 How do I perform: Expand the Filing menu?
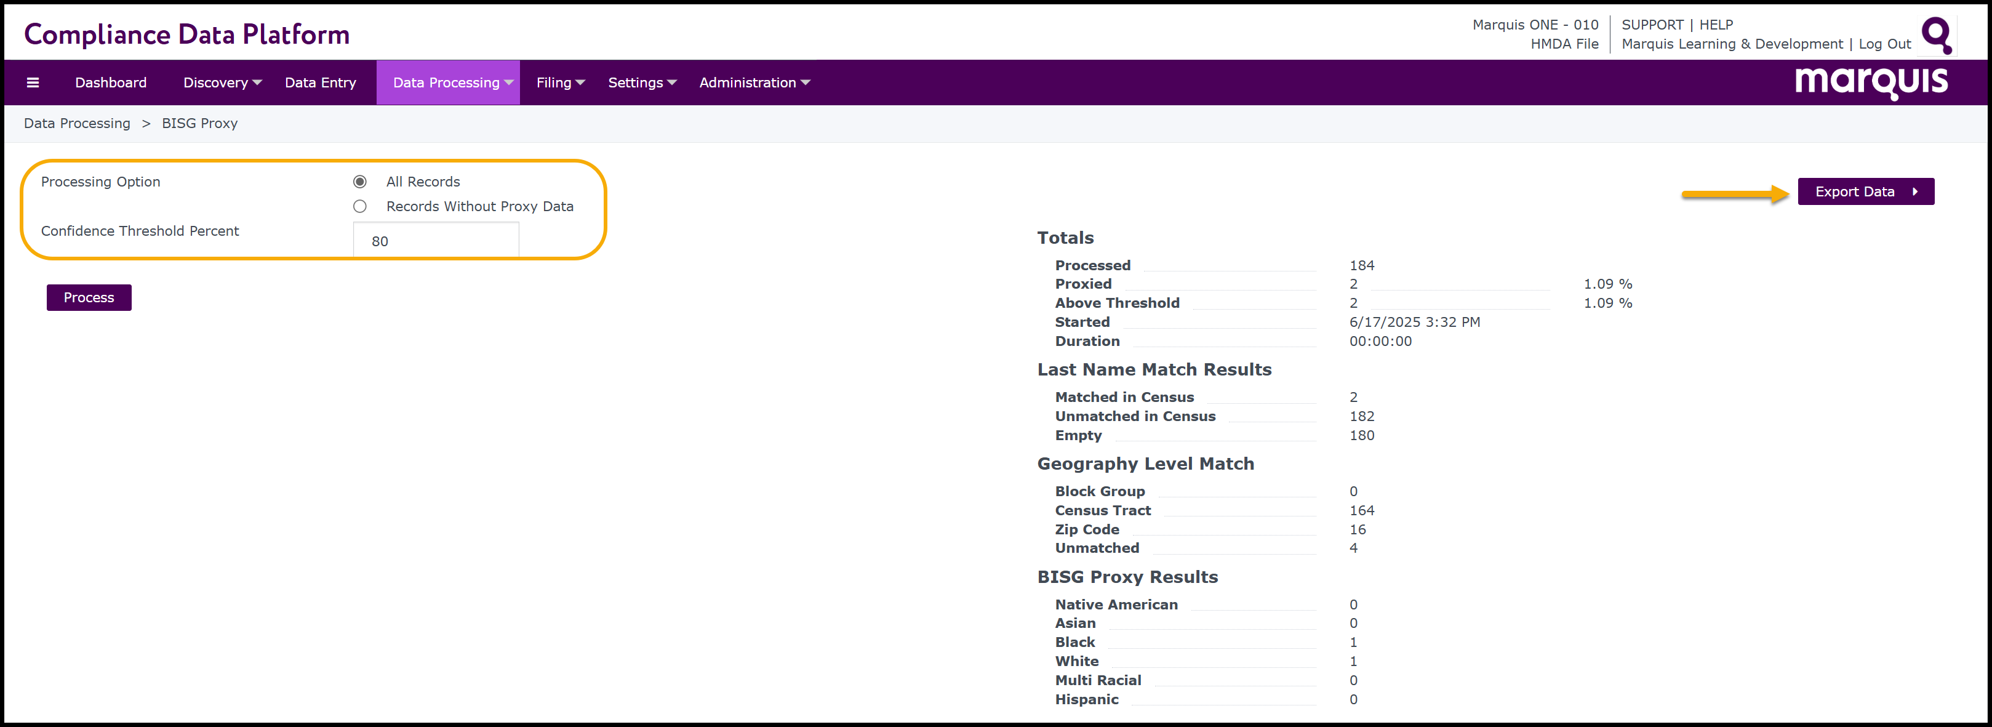pyautogui.click(x=560, y=82)
